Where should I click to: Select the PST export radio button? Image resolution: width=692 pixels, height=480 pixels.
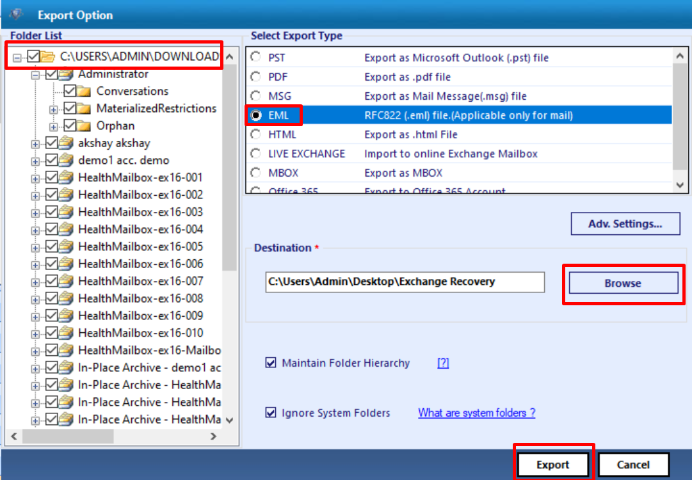pos(255,57)
